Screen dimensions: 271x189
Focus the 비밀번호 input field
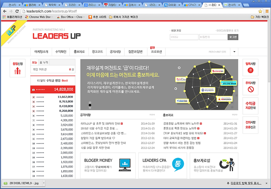tap(213, 37)
